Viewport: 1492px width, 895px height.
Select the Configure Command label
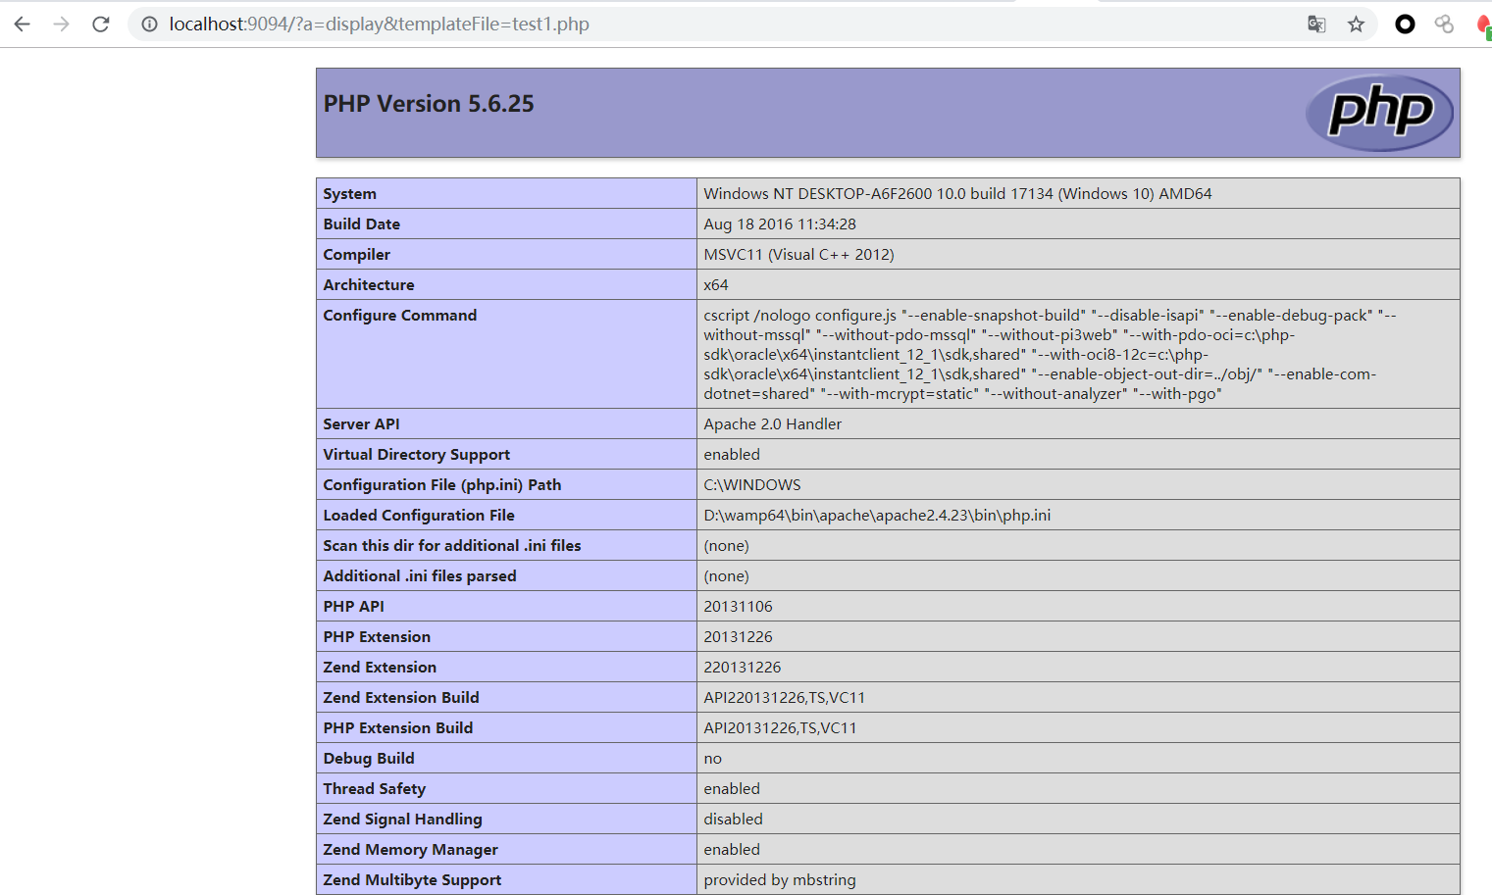(399, 316)
